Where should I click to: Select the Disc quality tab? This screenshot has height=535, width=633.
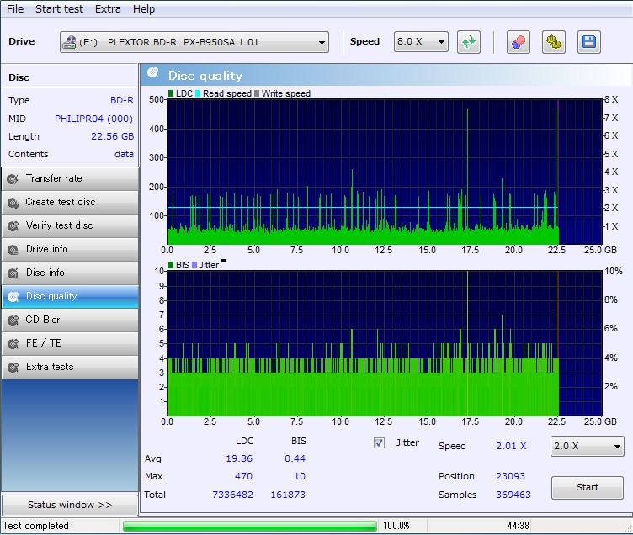point(70,296)
